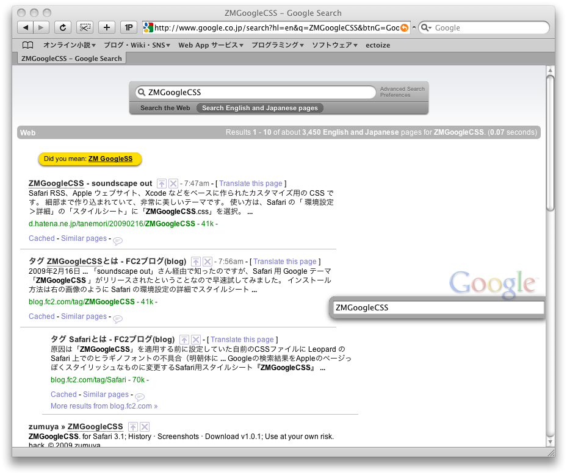Click the Web label in results bar
Viewport: 567px width, 475px height.
[x=28, y=132]
